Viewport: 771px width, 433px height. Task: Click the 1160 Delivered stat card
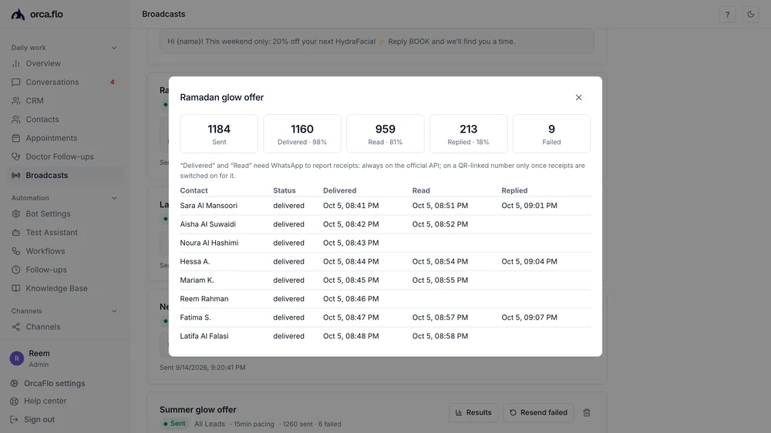[x=302, y=134]
